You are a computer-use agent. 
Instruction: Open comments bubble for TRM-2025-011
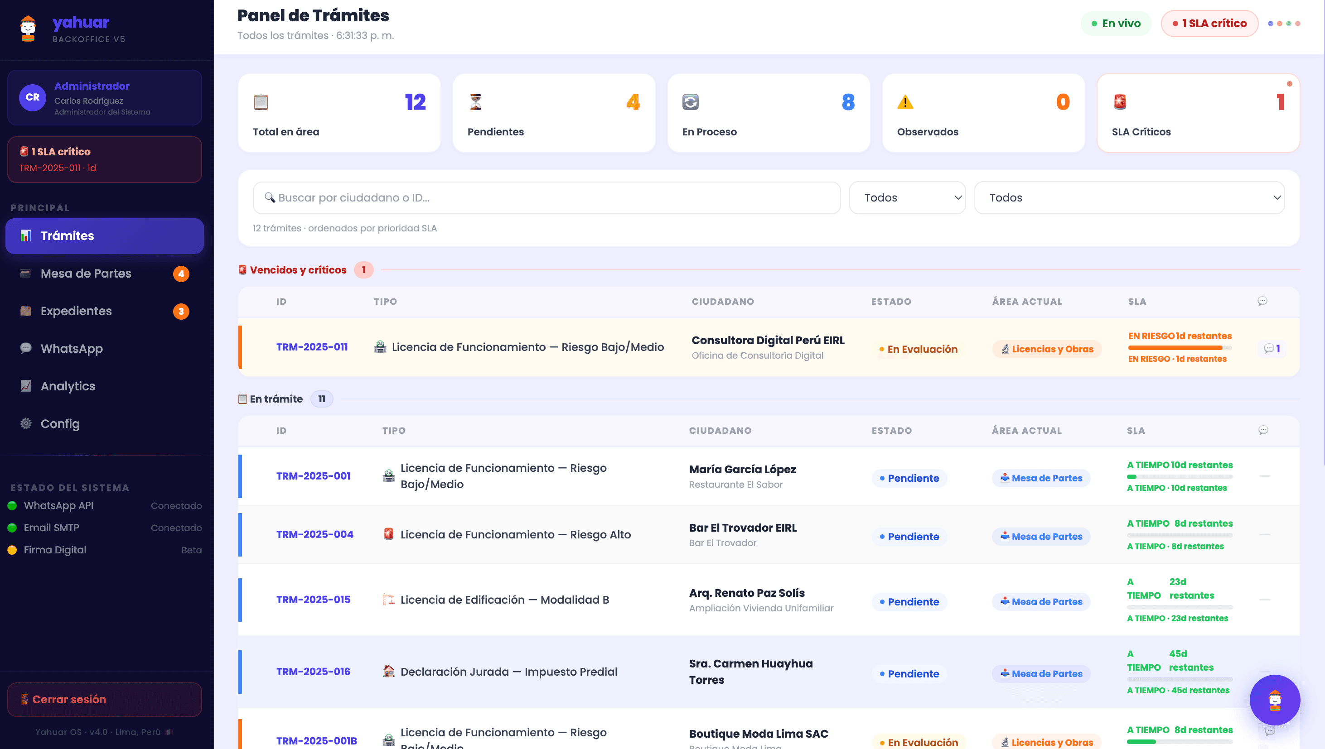1272,348
